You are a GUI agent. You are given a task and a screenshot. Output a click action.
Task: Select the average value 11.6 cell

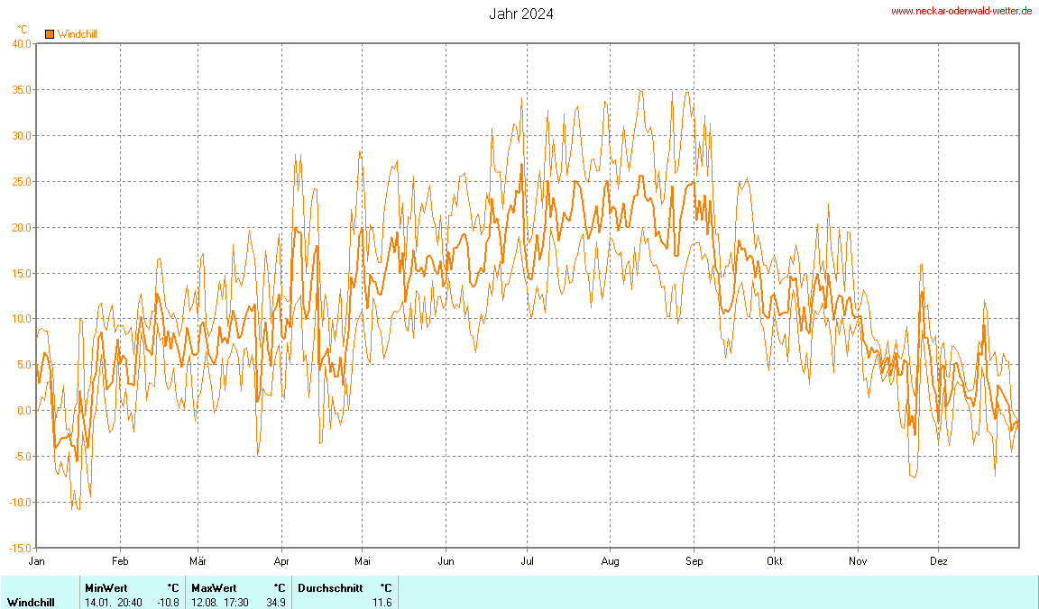click(x=382, y=602)
